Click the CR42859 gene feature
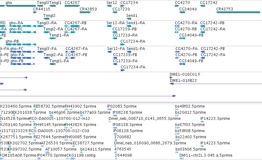Screen dimensions: 262x160 point(85,12)
